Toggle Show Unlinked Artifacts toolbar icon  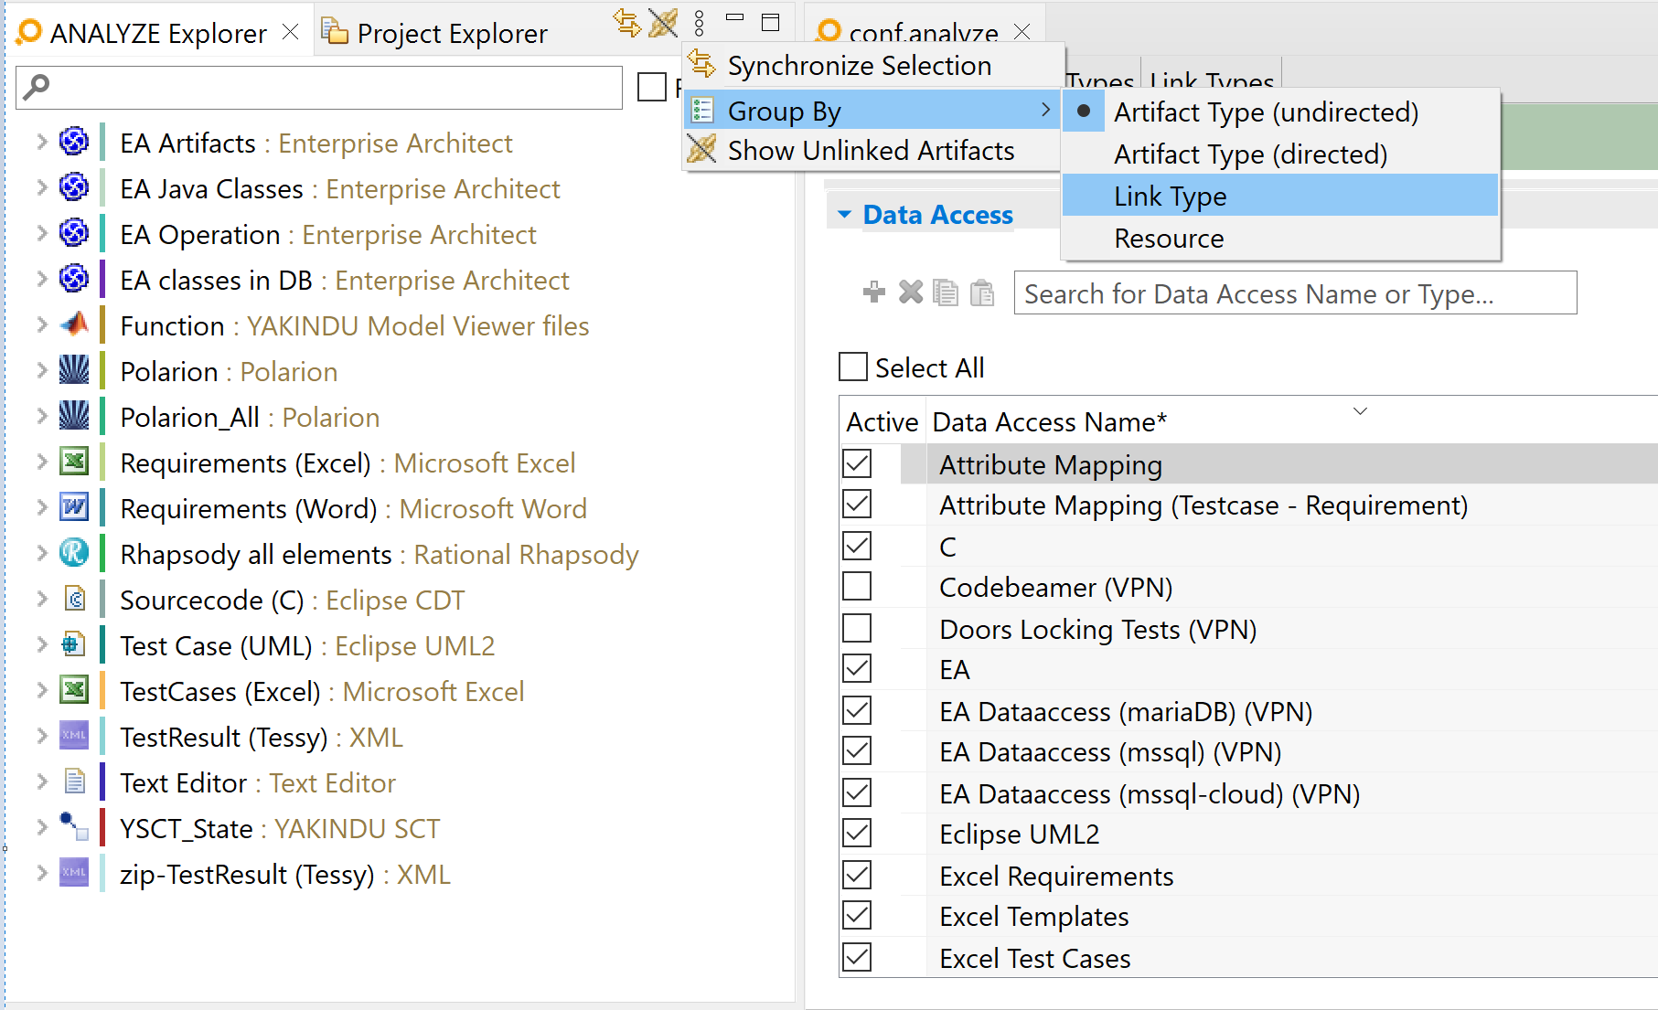[663, 22]
